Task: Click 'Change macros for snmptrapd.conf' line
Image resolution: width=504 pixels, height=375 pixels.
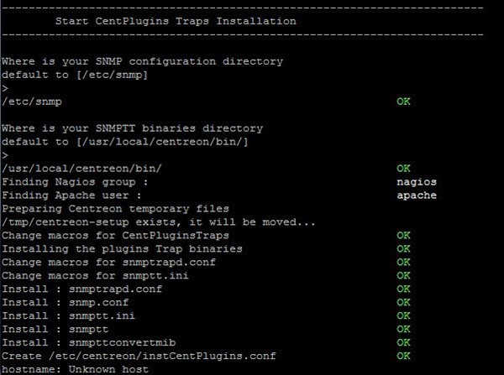Action: 108,263
